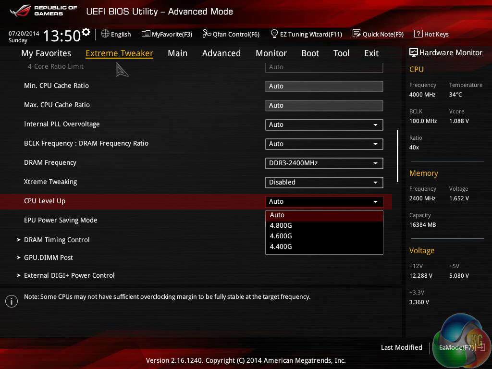Click the Hot Keys button label

click(x=436, y=34)
